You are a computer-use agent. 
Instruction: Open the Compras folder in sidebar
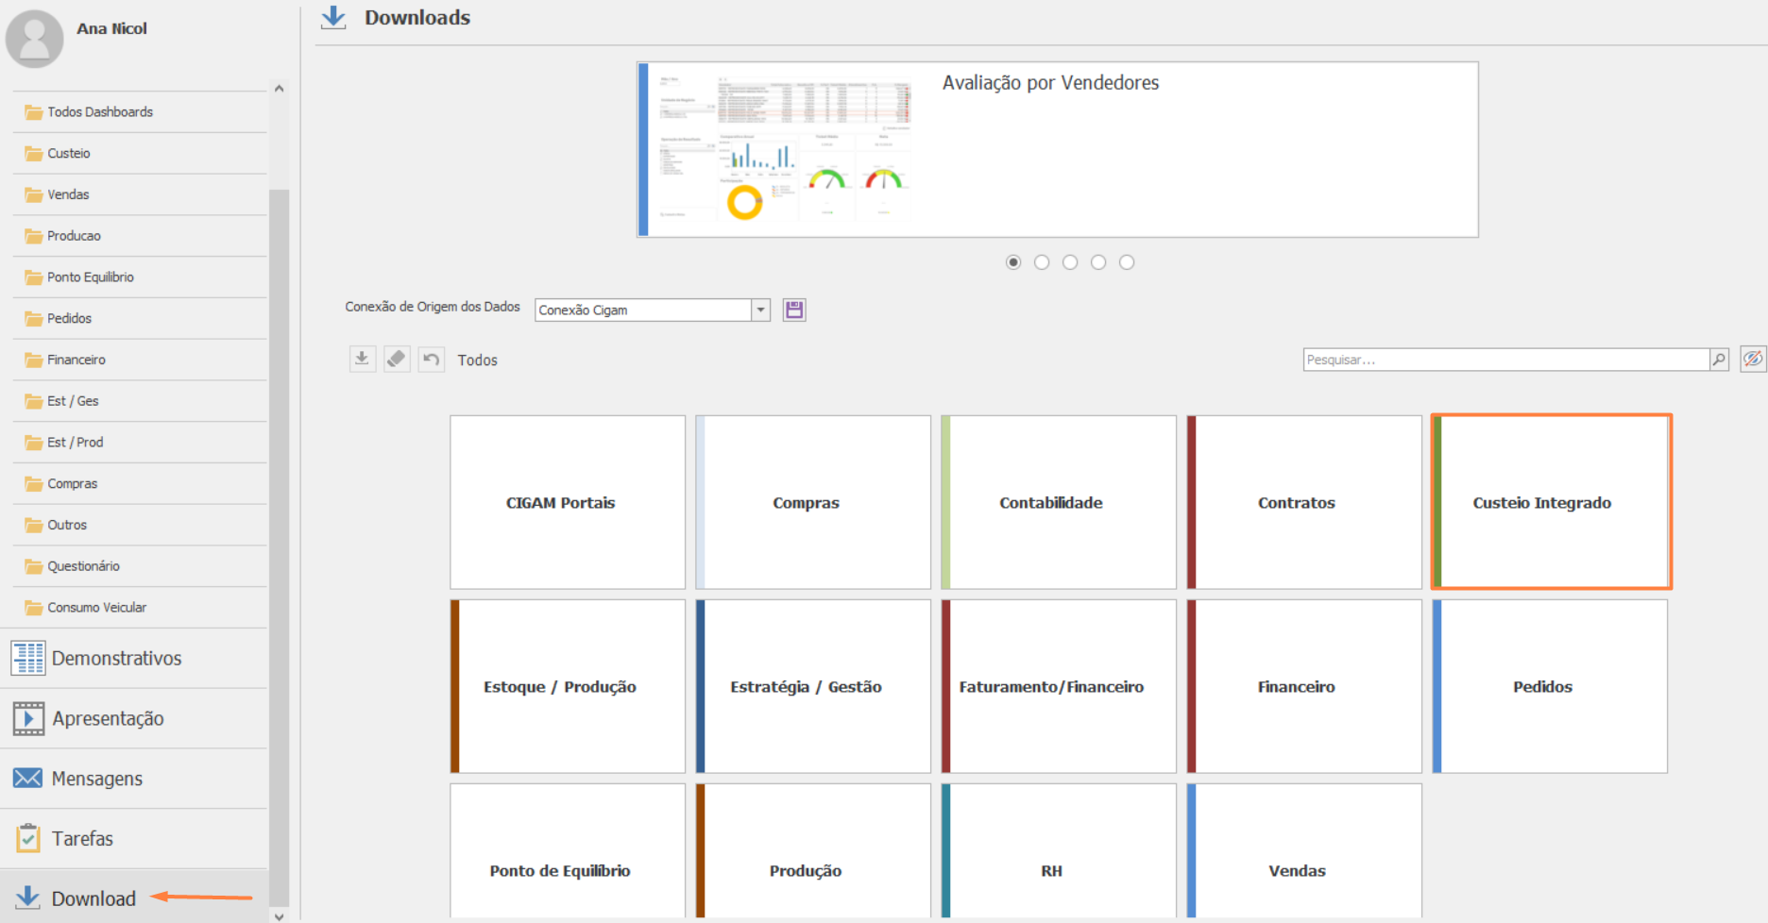(x=140, y=483)
